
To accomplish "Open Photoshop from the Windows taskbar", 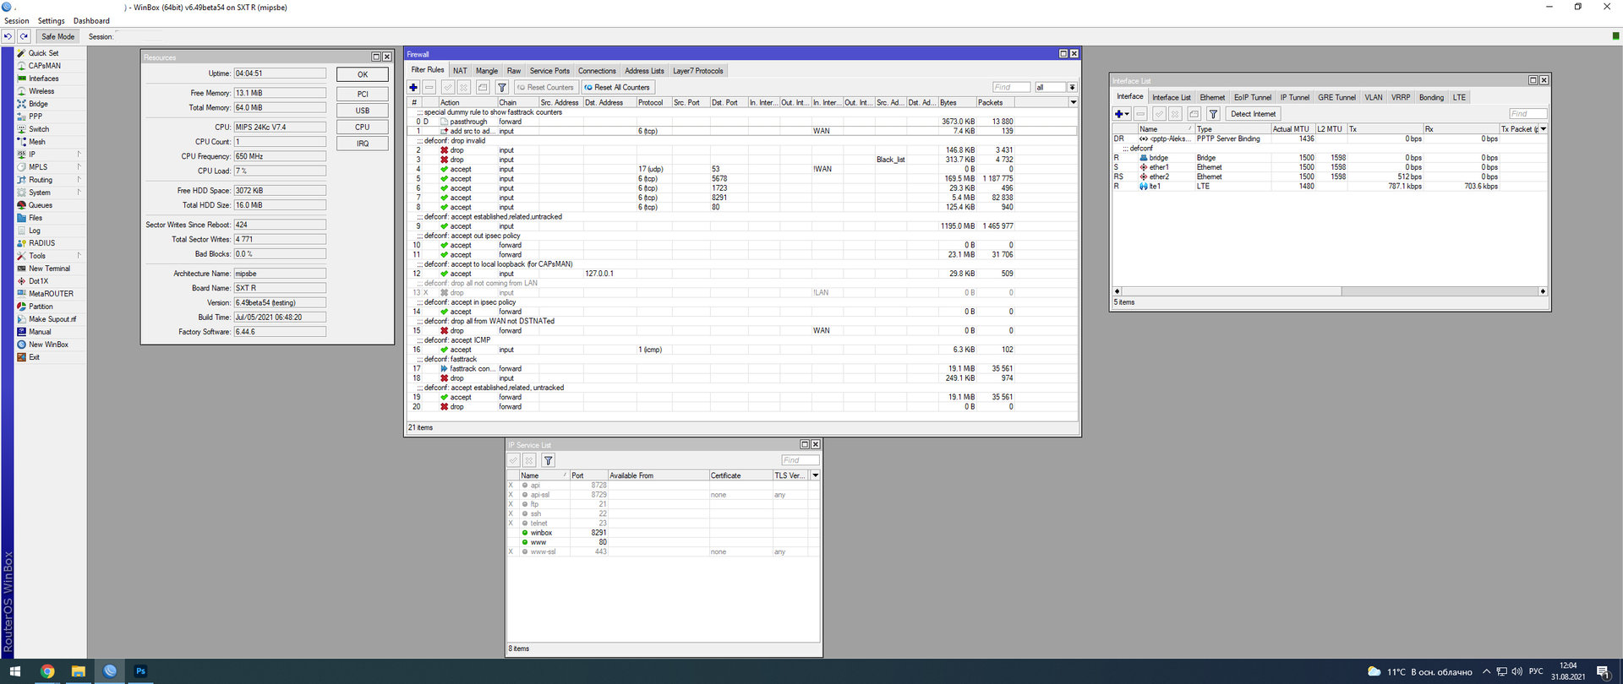I will 140,671.
